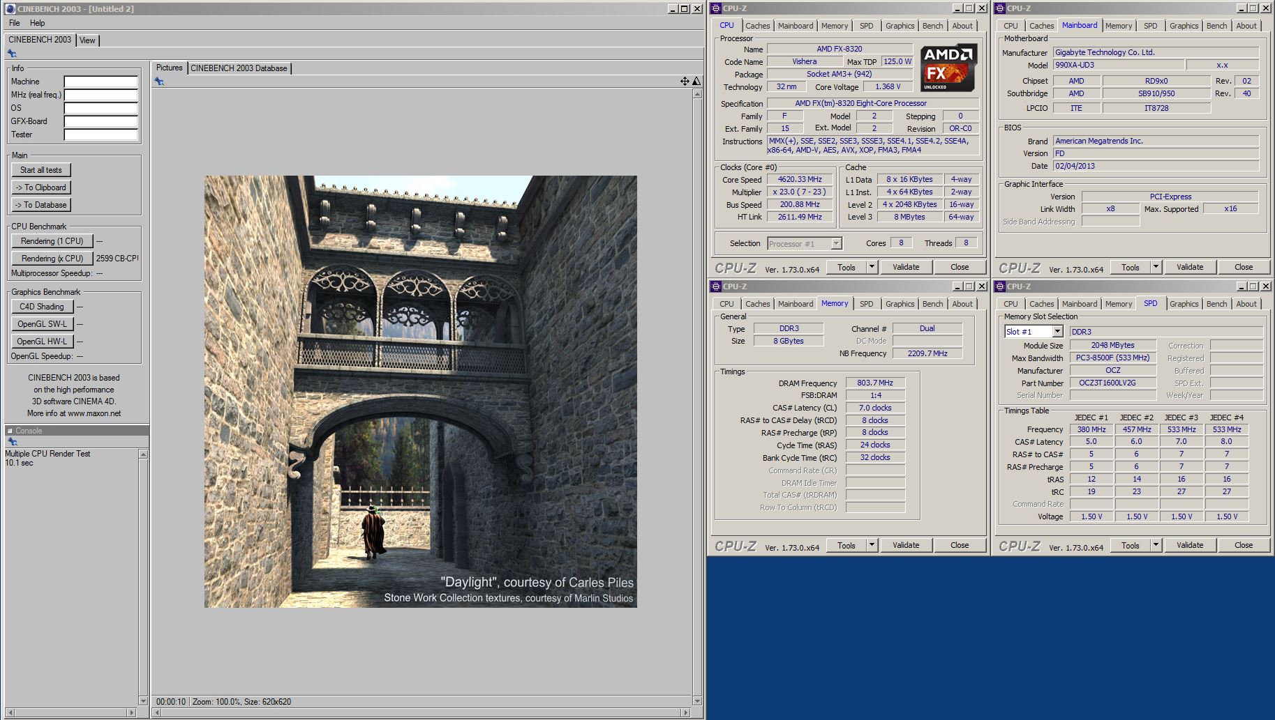This screenshot has height=720, width=1275.
Task: Run the Rendering (x CPU) benchmark
Action: click(52, 259)
